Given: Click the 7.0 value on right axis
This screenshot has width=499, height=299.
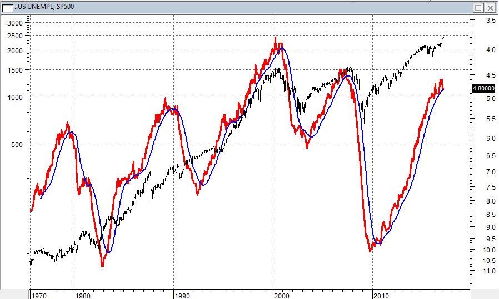Looking at the screenshot, I should tap(491, 172).
